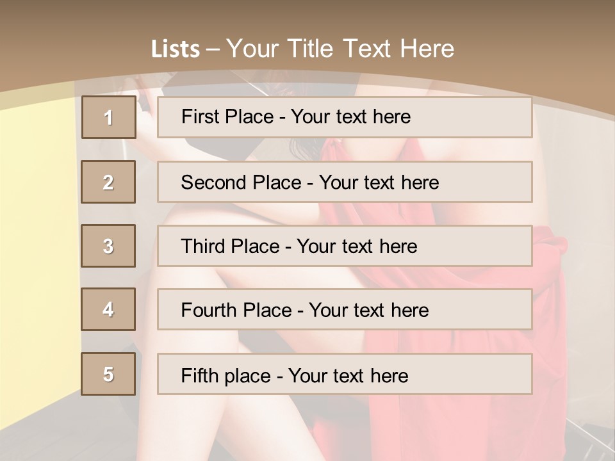Click the number 5 box
615x461 pixels.
108,374
